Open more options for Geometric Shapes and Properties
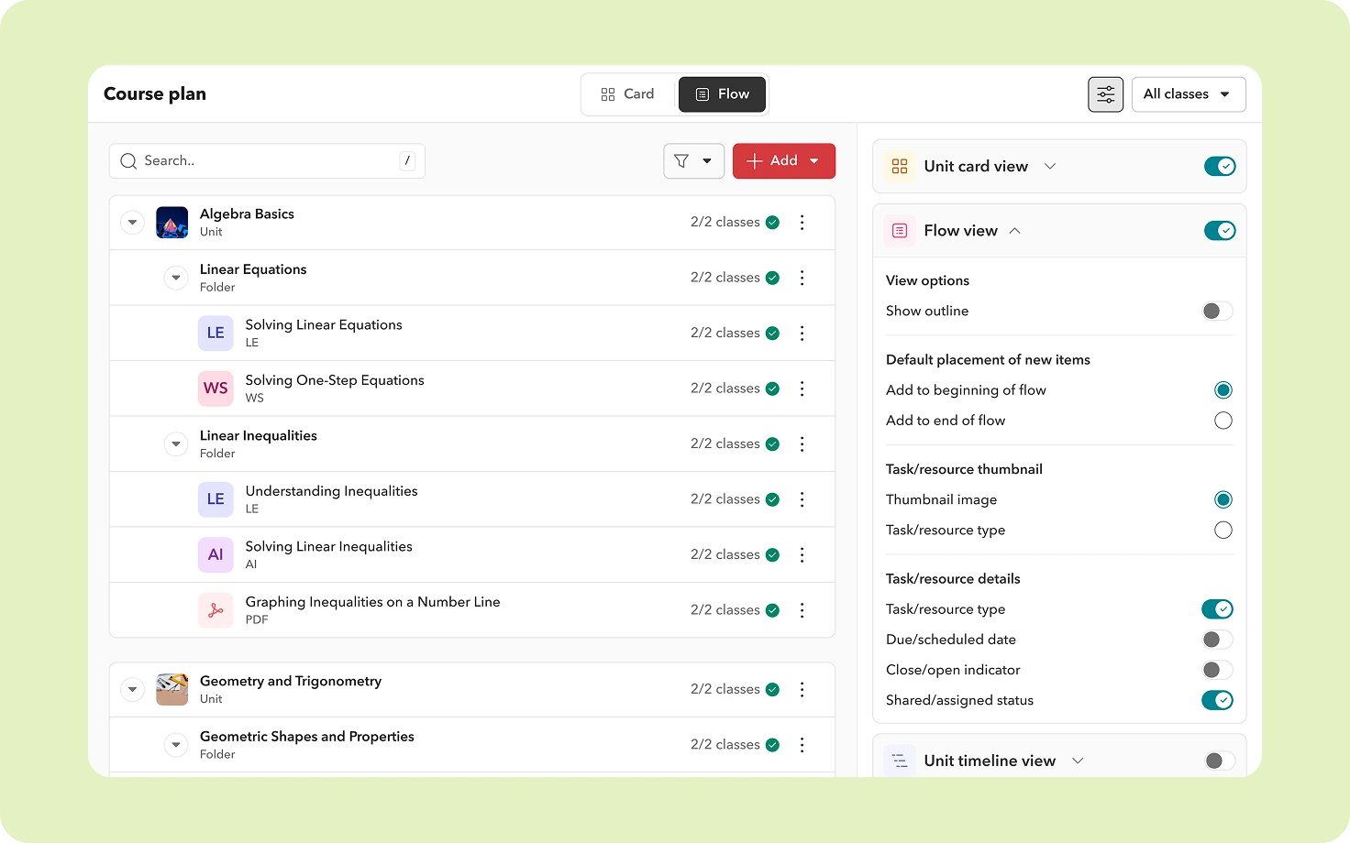 [x=802, y=745]
